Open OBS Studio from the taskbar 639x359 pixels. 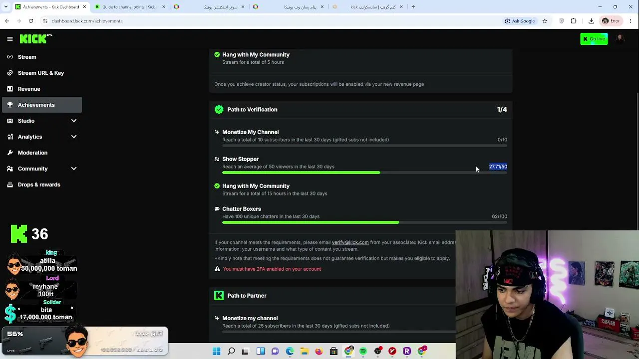[x=378, y=352]
